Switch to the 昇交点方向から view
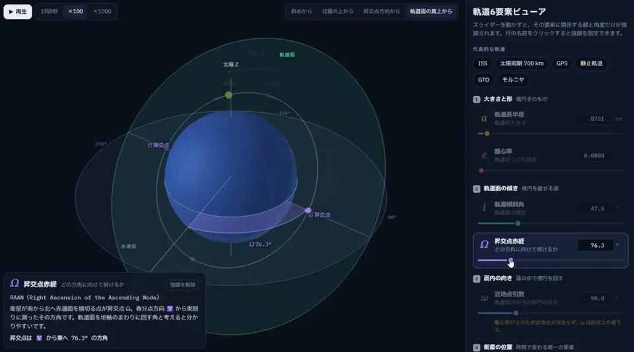This screenshot has width=634, height=352. (x=381, y=11)
